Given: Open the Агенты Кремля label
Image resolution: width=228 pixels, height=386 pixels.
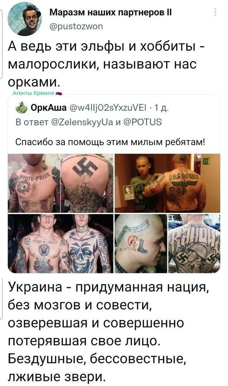Looking at the screenshot, I should coord(33,93).
